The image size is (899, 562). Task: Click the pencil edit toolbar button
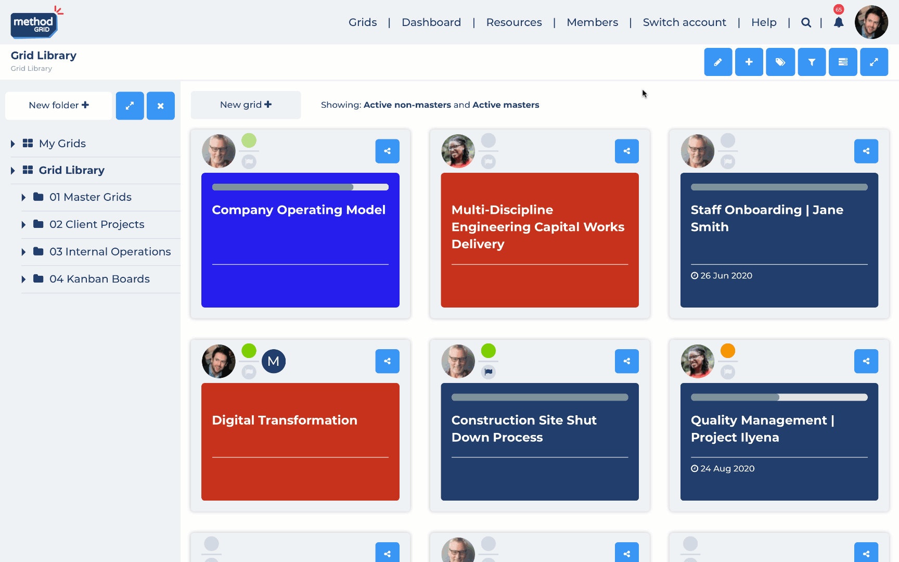718,62
